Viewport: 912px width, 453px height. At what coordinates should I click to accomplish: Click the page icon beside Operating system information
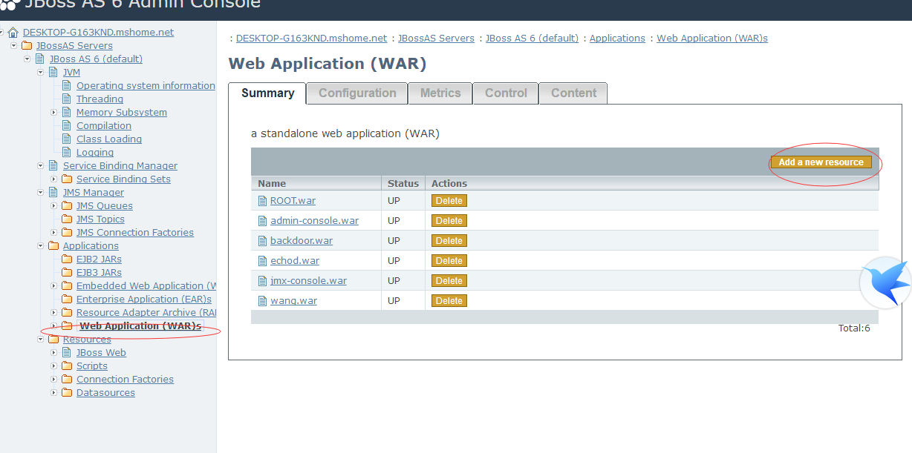tap(67, 86)
